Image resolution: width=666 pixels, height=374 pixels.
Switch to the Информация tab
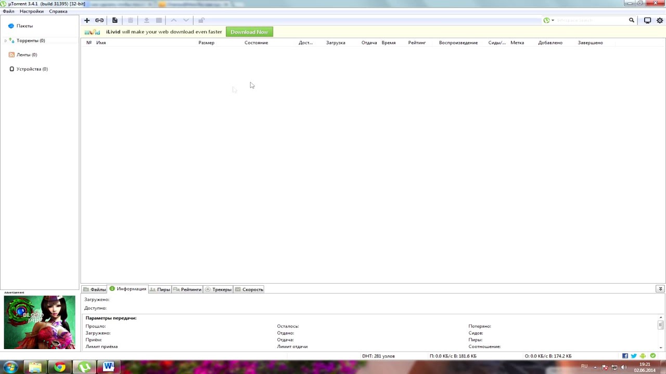click(128, 289)
